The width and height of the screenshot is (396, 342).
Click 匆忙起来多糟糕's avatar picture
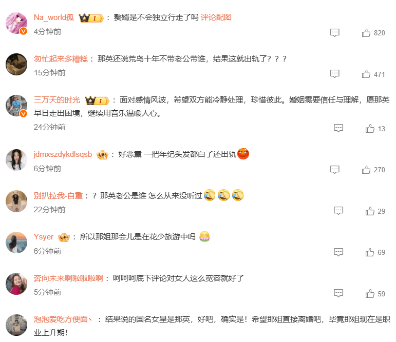pyautogui.click(x=16, y=64)
